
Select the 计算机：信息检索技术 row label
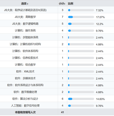pyautogui.click(x=25, y=58)
